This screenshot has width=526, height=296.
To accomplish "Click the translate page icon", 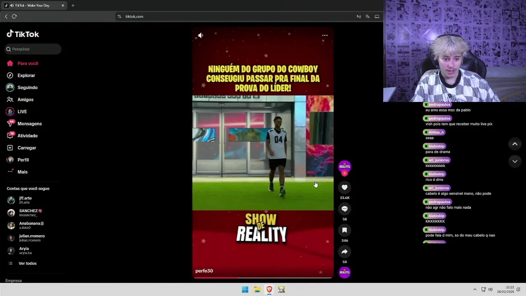I will (x=368, y=16).
